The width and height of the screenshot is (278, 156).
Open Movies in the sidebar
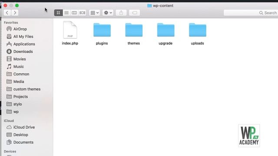(16, 59)
